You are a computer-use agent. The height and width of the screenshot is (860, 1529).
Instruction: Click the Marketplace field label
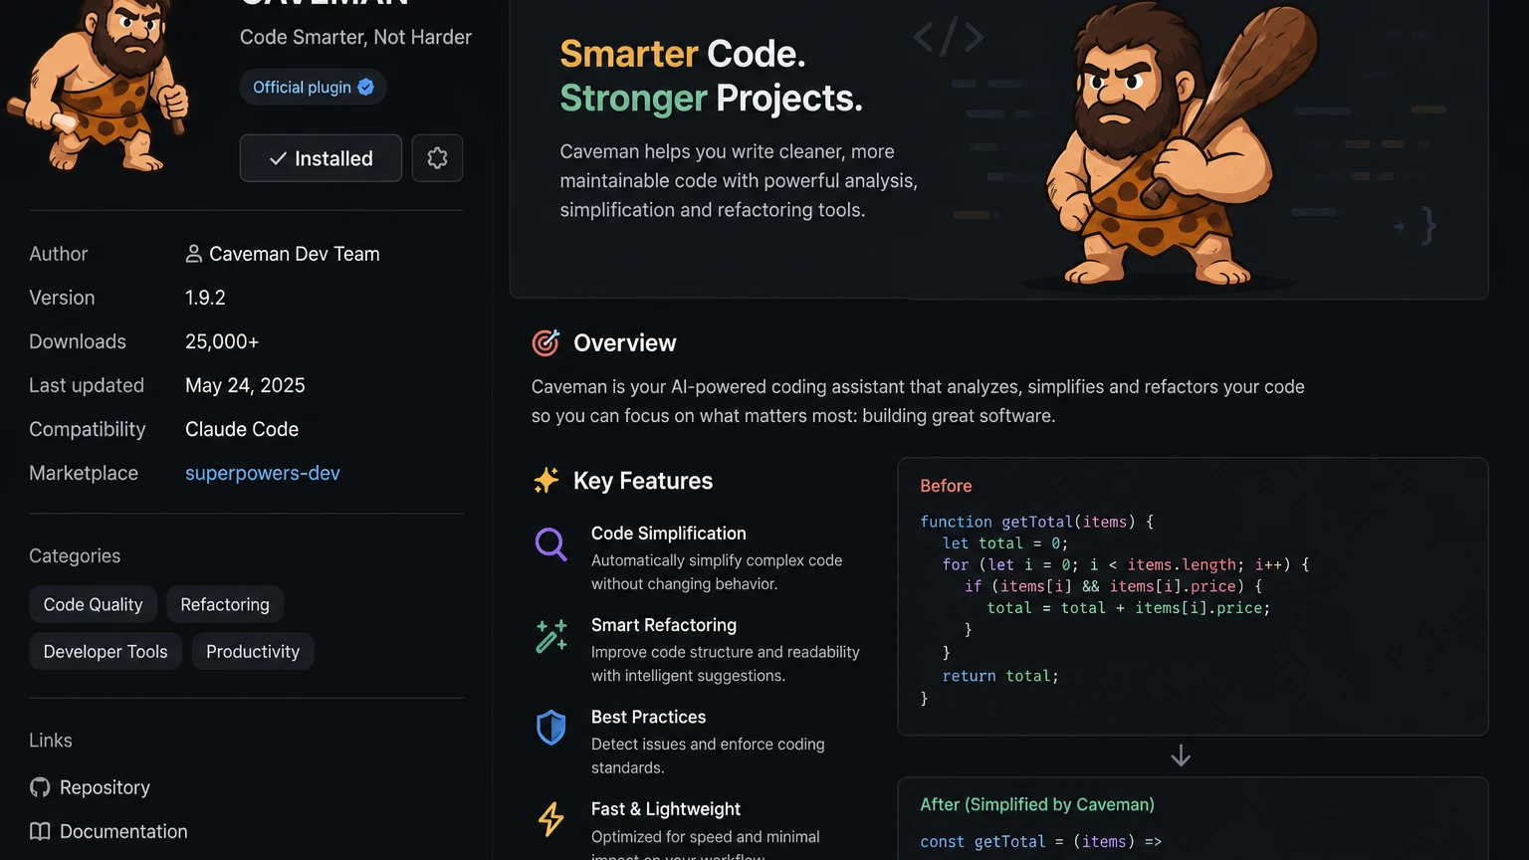(84, 473)
